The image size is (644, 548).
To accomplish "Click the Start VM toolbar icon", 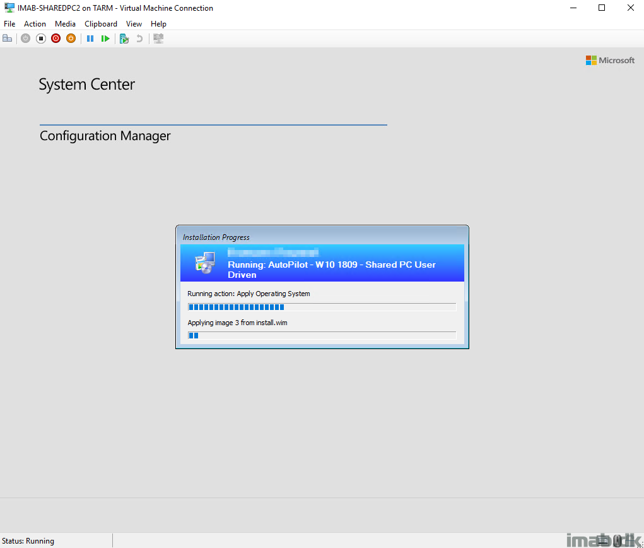I will click(x=25, y=39).
